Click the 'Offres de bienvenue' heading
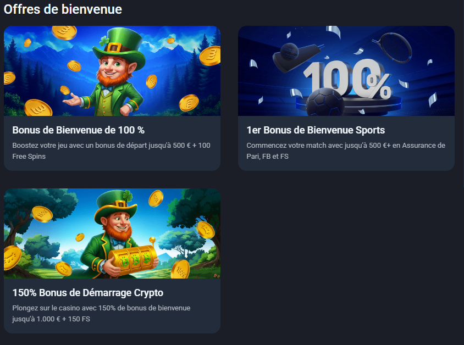This screenshot has width=464, height=345. click(x=63, y=9)
